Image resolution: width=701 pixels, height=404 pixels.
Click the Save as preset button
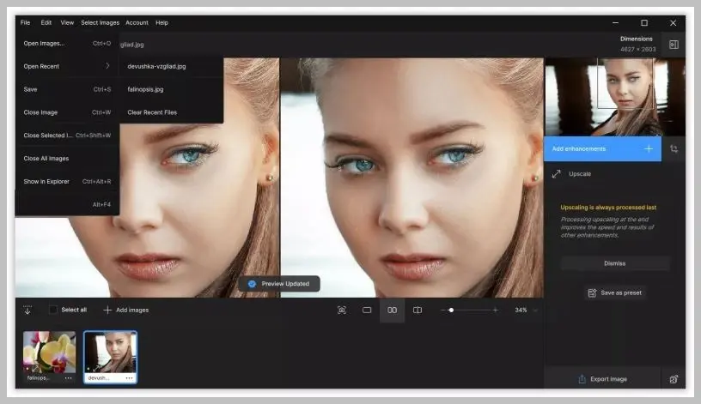(x=615, y=292)
